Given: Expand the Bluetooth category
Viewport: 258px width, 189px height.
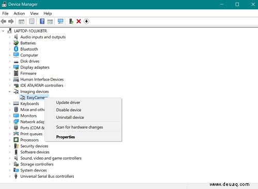Looking at the screenshot, I should tap(10, 49).
